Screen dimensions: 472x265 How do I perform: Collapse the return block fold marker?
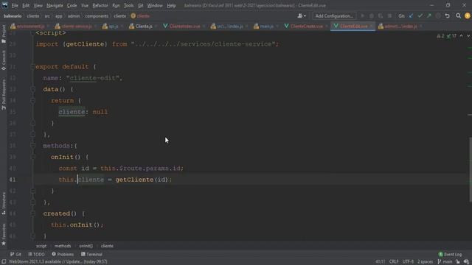tap(32, 101)
